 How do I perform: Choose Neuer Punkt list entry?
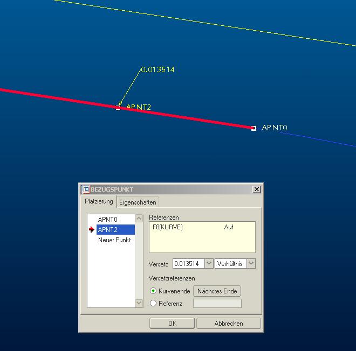(x=115, y=240)
